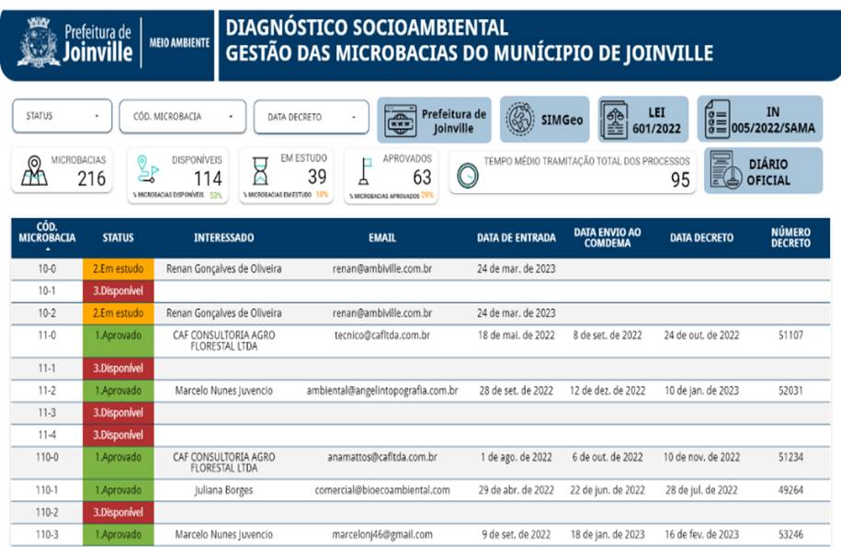
Task: Click the Em Estudo hourglass icon
Action: (260, 171)
